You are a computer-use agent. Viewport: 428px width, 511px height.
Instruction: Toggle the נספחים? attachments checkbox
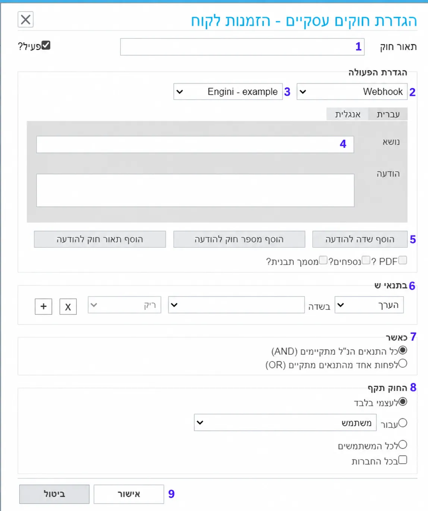pos(366,260)
